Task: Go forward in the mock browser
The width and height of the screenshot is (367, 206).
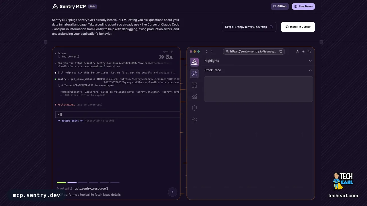Action: click(212, 51)
